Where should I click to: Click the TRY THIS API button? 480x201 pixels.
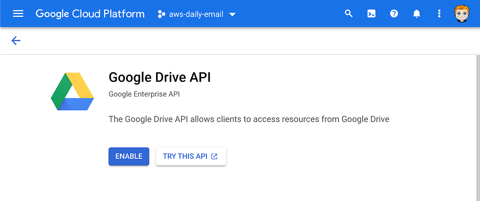(191, 156)
